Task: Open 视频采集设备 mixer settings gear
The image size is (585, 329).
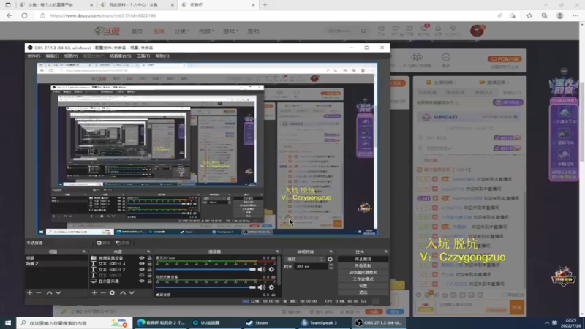Action: point(271,287)
